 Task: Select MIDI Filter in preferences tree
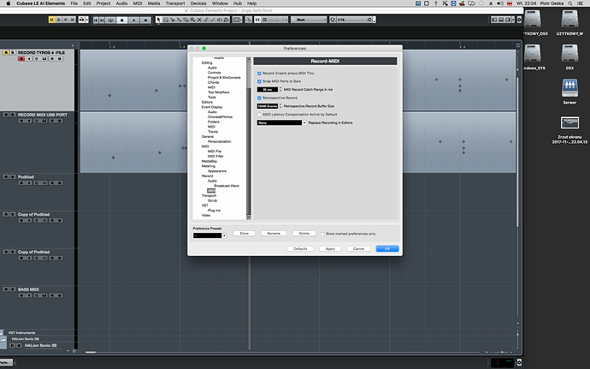[215, 157]
